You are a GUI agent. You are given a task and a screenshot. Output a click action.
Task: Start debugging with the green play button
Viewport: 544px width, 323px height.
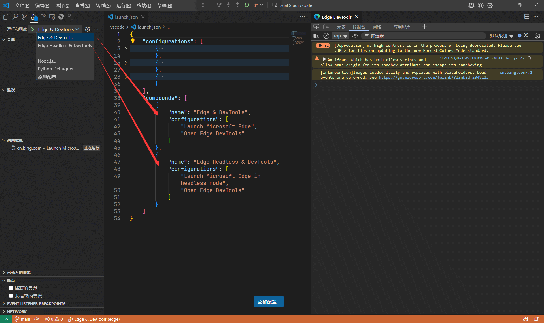tap(32, 29)
